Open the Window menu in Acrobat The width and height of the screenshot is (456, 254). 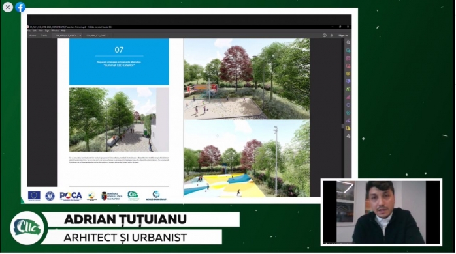(55, 31)
